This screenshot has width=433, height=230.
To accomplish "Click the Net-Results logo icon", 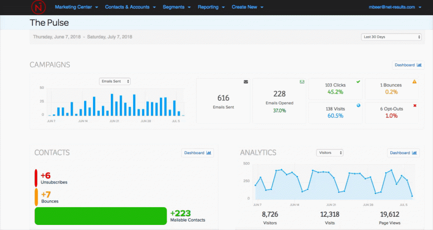I will (38, 7).
